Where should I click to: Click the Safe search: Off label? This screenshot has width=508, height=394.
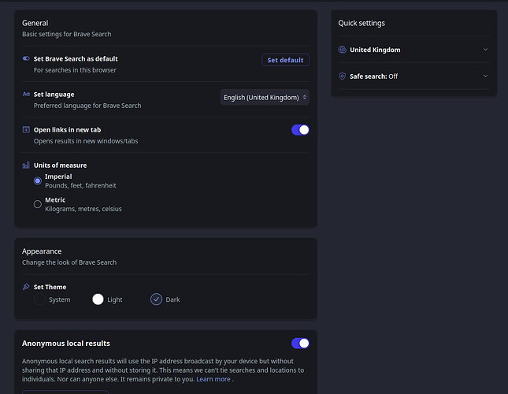pos(373,76)
